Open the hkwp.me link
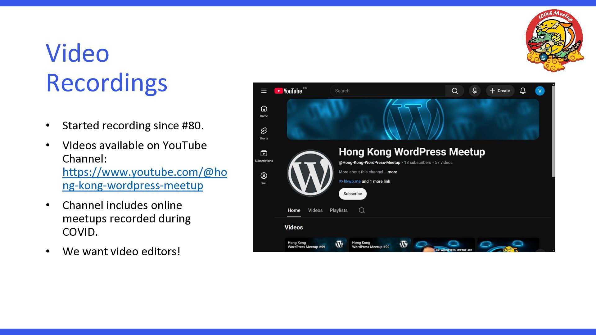This screenshot has height=335, width=596. (352, 181)
